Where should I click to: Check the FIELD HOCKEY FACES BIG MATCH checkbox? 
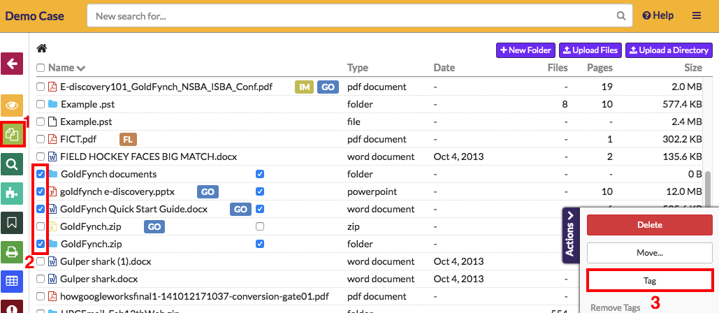41,156
